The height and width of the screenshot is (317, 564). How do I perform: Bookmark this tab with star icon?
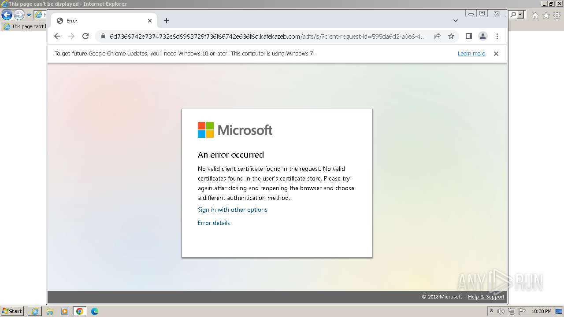point(451,36)
